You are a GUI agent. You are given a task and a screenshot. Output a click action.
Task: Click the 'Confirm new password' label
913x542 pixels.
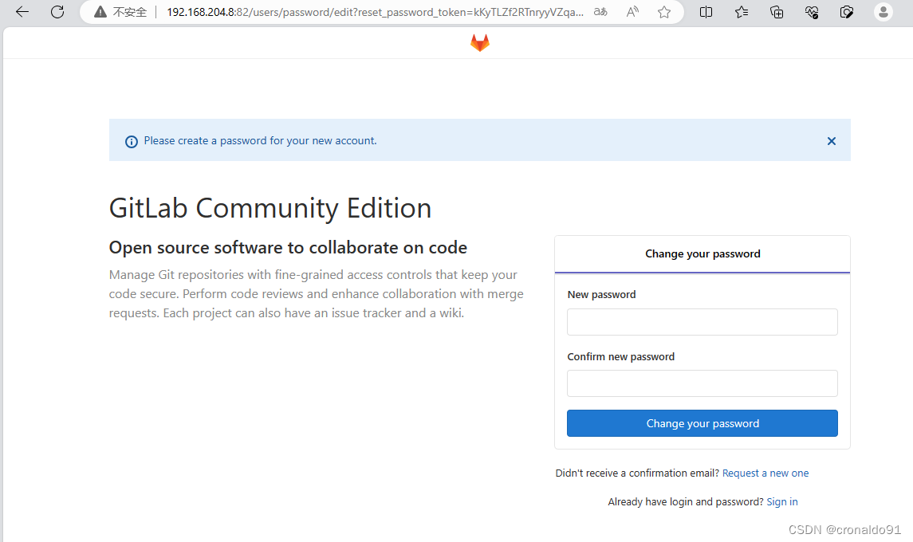620,357
